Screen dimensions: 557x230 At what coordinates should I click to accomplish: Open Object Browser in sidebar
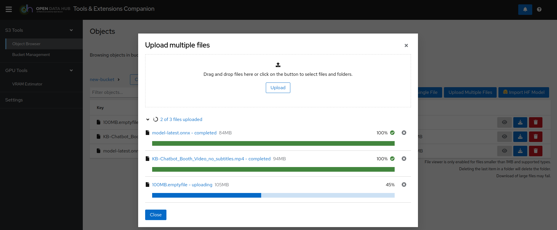pyautogui.click(x=44, y=44)
